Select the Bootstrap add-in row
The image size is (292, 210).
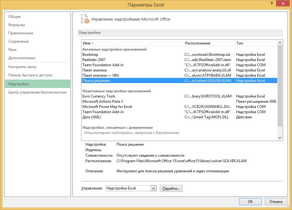click(x=179, y=55)
